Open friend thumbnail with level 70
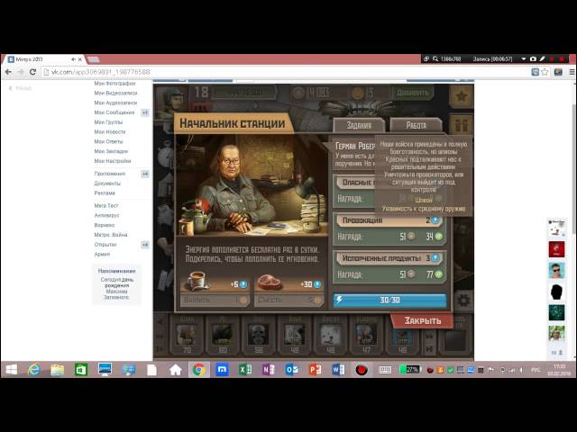 (187, 336)
